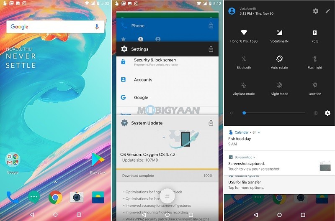Tap the captured screenshot thumbnail preview
The image size is (335, 221).
point(325,166)
